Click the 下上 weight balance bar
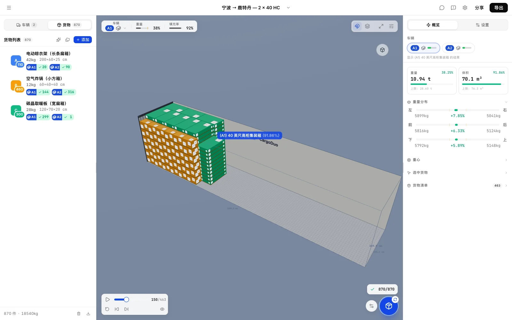Screen dimensions: 512x320 pyautogui.click(x=458, y=140)
